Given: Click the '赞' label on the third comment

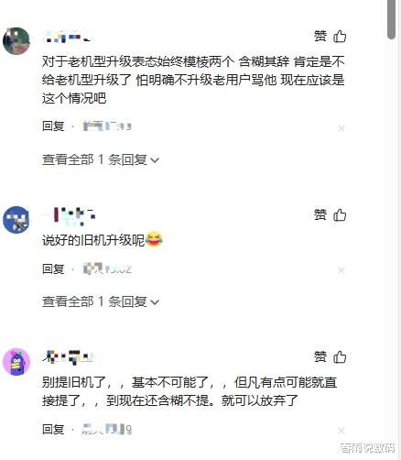Looking at the screenshot, I should point(320,356).
